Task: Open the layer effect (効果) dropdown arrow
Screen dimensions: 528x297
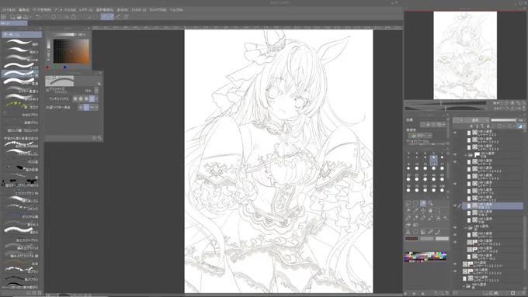Action: [444, 124]
